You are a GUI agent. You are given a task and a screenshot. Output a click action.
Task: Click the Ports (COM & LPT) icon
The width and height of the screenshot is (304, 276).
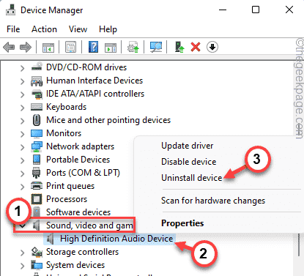[37, 173]
